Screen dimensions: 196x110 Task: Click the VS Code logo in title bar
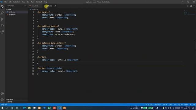click(x=1, y=2)
